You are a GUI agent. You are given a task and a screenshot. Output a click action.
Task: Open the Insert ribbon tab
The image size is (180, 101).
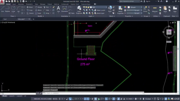tap(14, 4)
